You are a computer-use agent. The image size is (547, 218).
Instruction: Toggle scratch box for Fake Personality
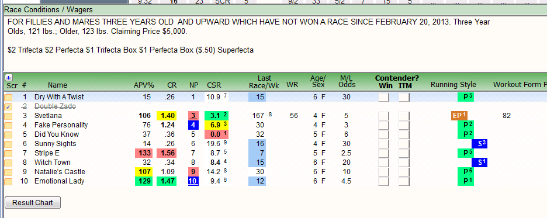click(8, 125)
